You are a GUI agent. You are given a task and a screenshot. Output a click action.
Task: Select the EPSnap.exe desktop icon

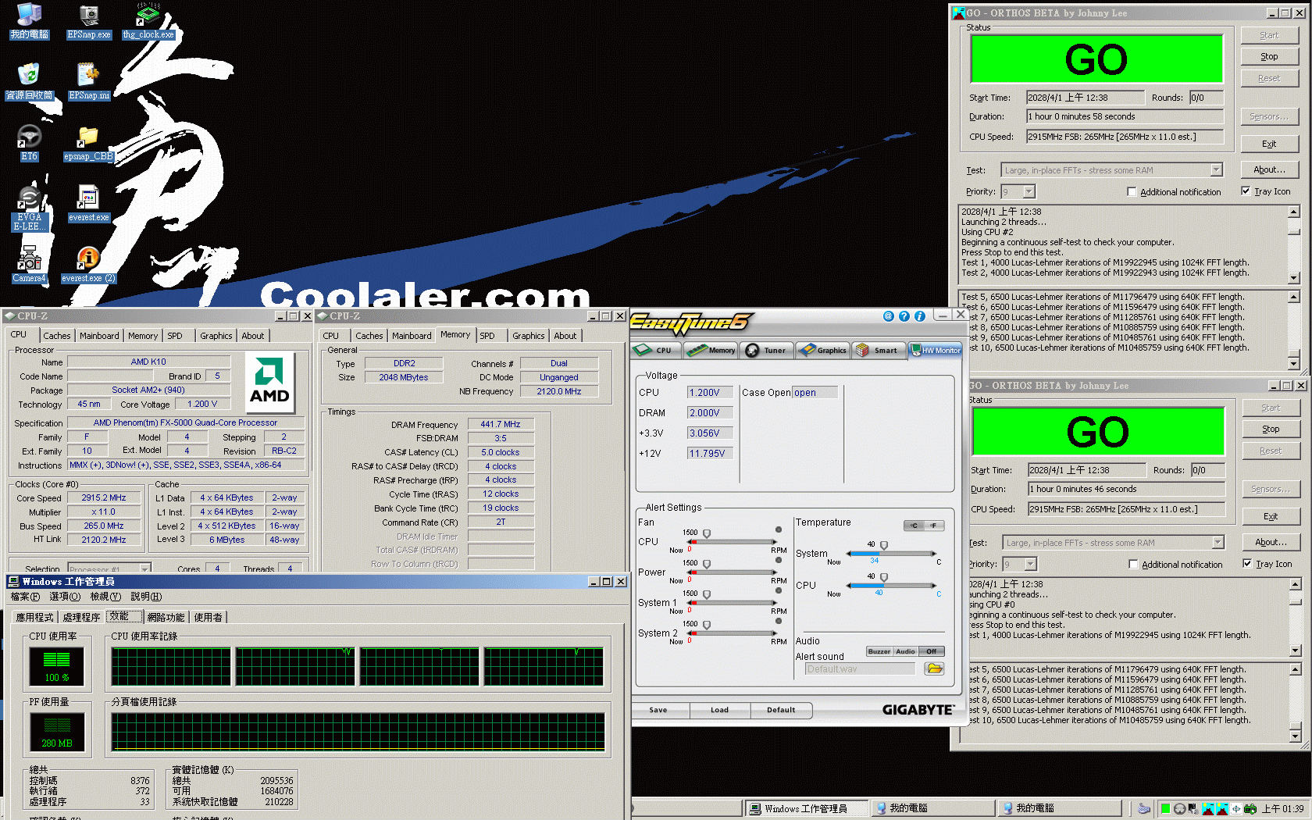point(89,21)
